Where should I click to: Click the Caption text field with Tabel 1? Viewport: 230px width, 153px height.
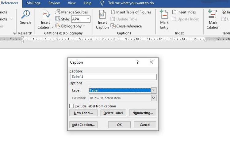[113, 77]
